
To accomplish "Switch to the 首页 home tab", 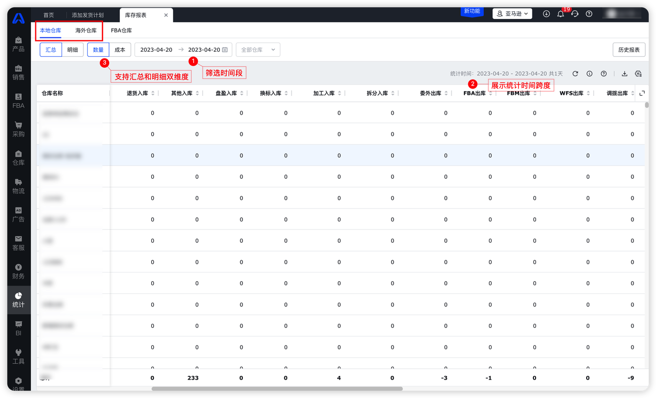I will [49, 15].
